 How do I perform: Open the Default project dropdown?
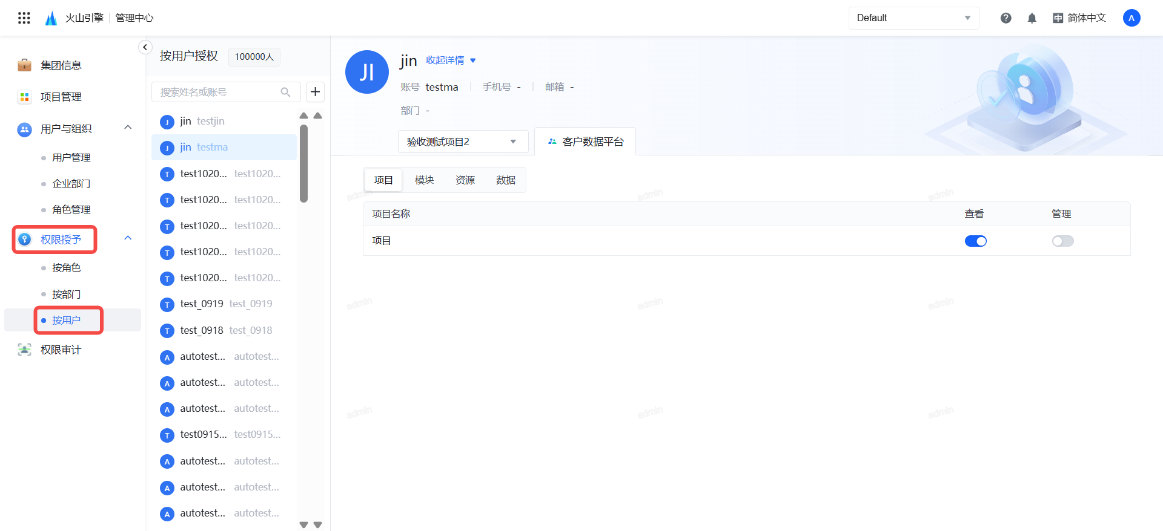[x=913, y=18]
